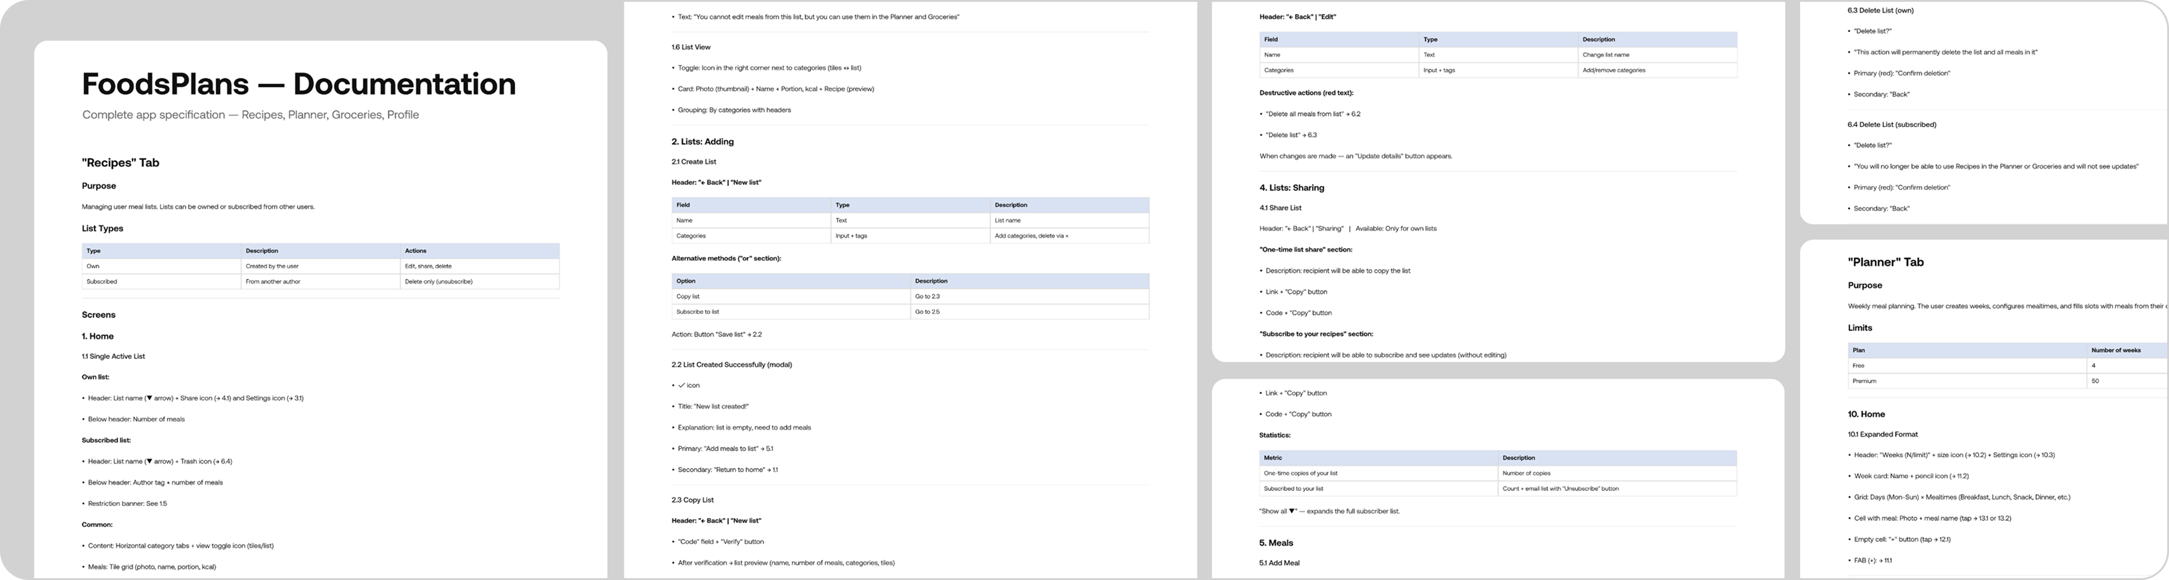Image resolution: width=2169 pixels, height=580 pixels.
Task: Click the "Premium" plan cell
Action: tap(1967, 381)
